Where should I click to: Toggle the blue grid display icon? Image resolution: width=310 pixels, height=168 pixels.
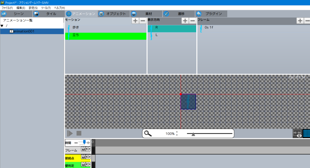(x=306, y=133)
